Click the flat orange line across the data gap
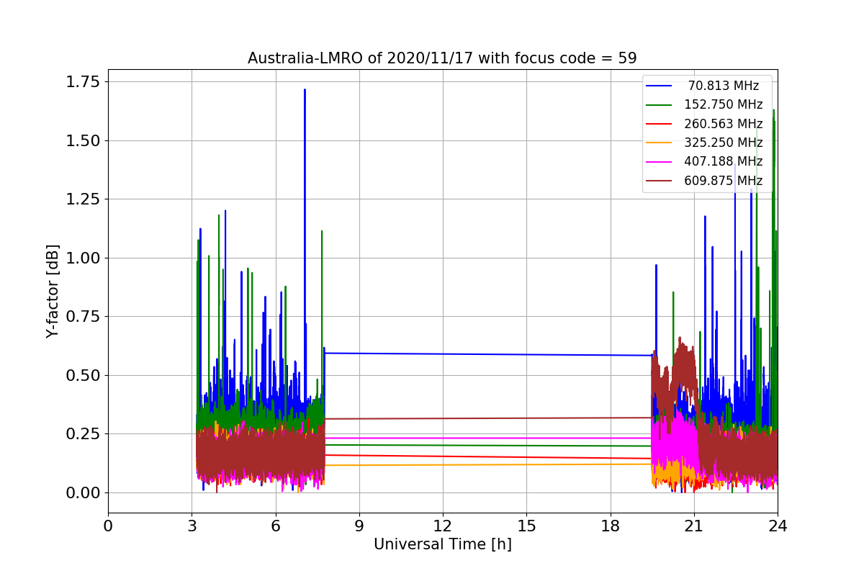Viewport: 864px width, 576px height. [x=488, y=464]
